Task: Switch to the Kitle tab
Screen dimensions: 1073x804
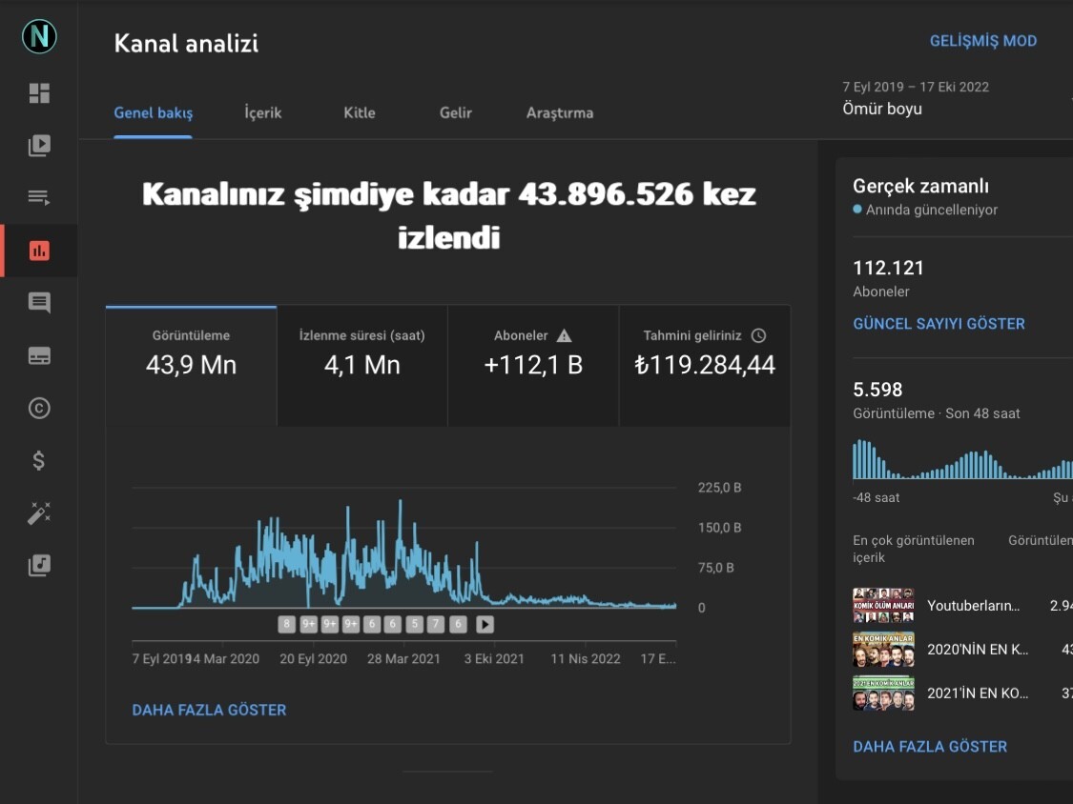Action: (x=360, y=112)
